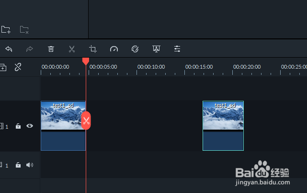Undo the last edit
The width and height of the screenshot is (307, 193).
[9, 49]
